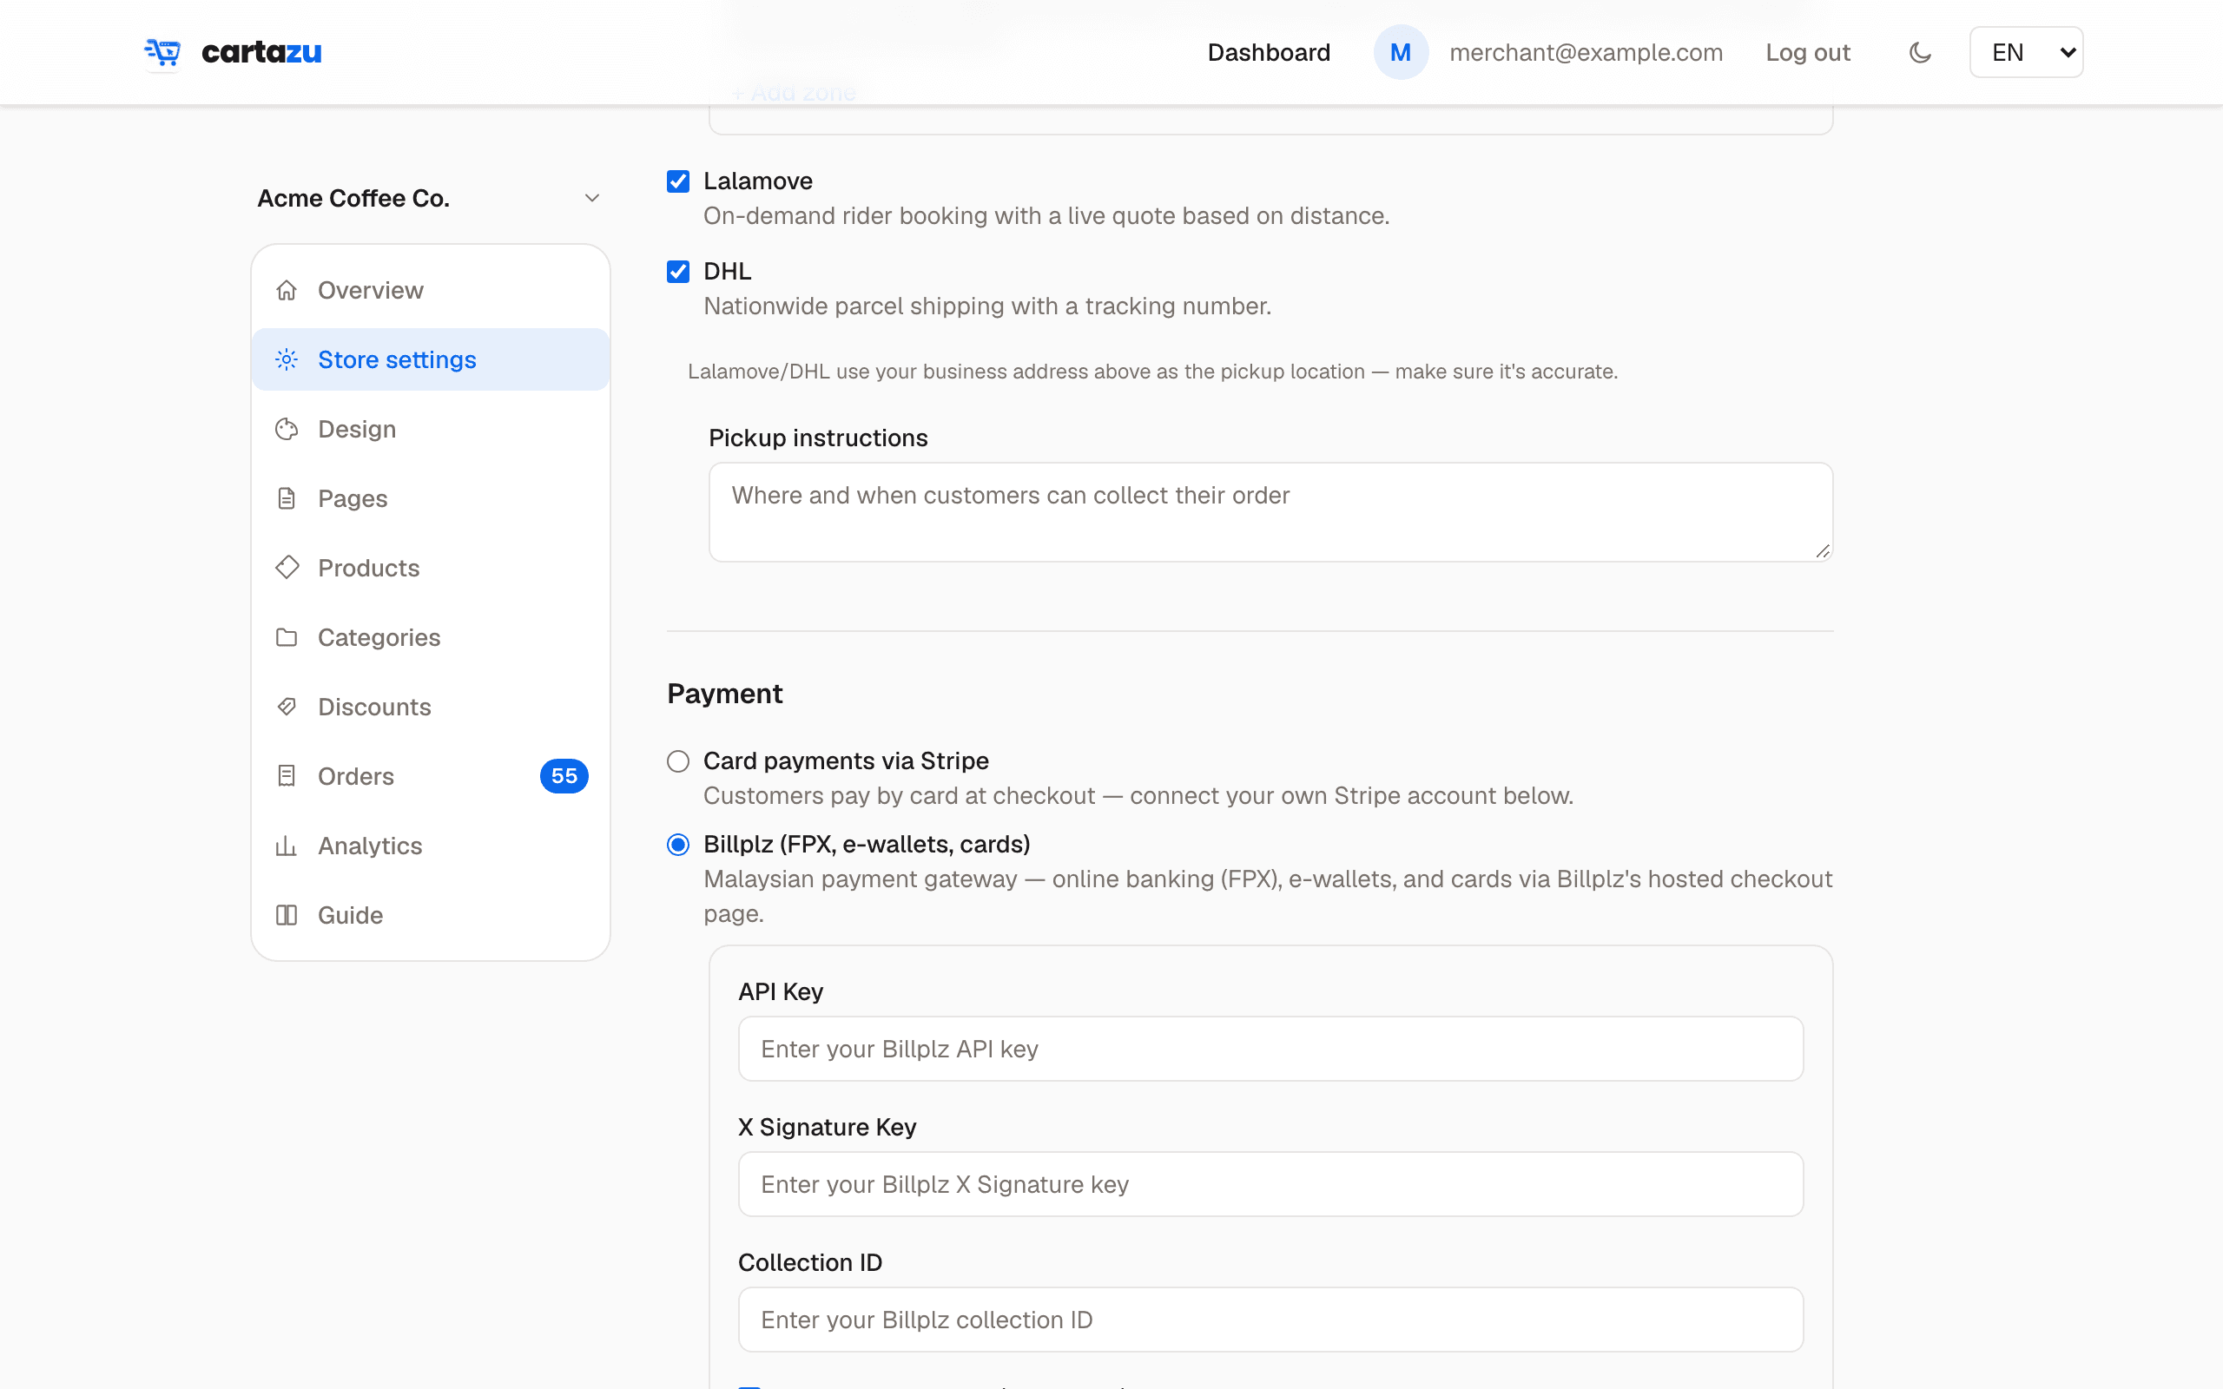Screen dimensions: 2223x1389
Task: View the Analytics section
Action: click(x=430, y=846)
